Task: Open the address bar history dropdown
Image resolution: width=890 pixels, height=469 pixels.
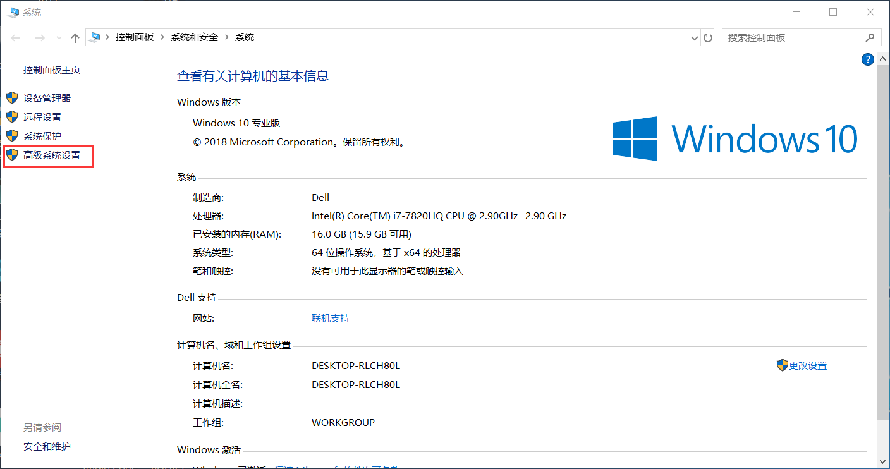Action: coord(695,38)
